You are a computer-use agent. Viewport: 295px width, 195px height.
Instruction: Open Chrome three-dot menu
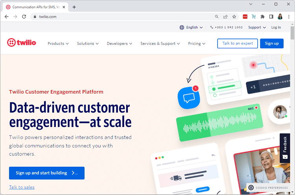(x=289, y=17)
